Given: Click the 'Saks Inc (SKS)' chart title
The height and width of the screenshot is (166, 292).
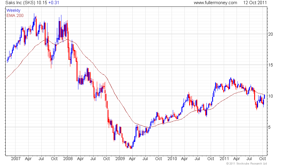Looking at the screenshot, I should click(x=20, y=3).
